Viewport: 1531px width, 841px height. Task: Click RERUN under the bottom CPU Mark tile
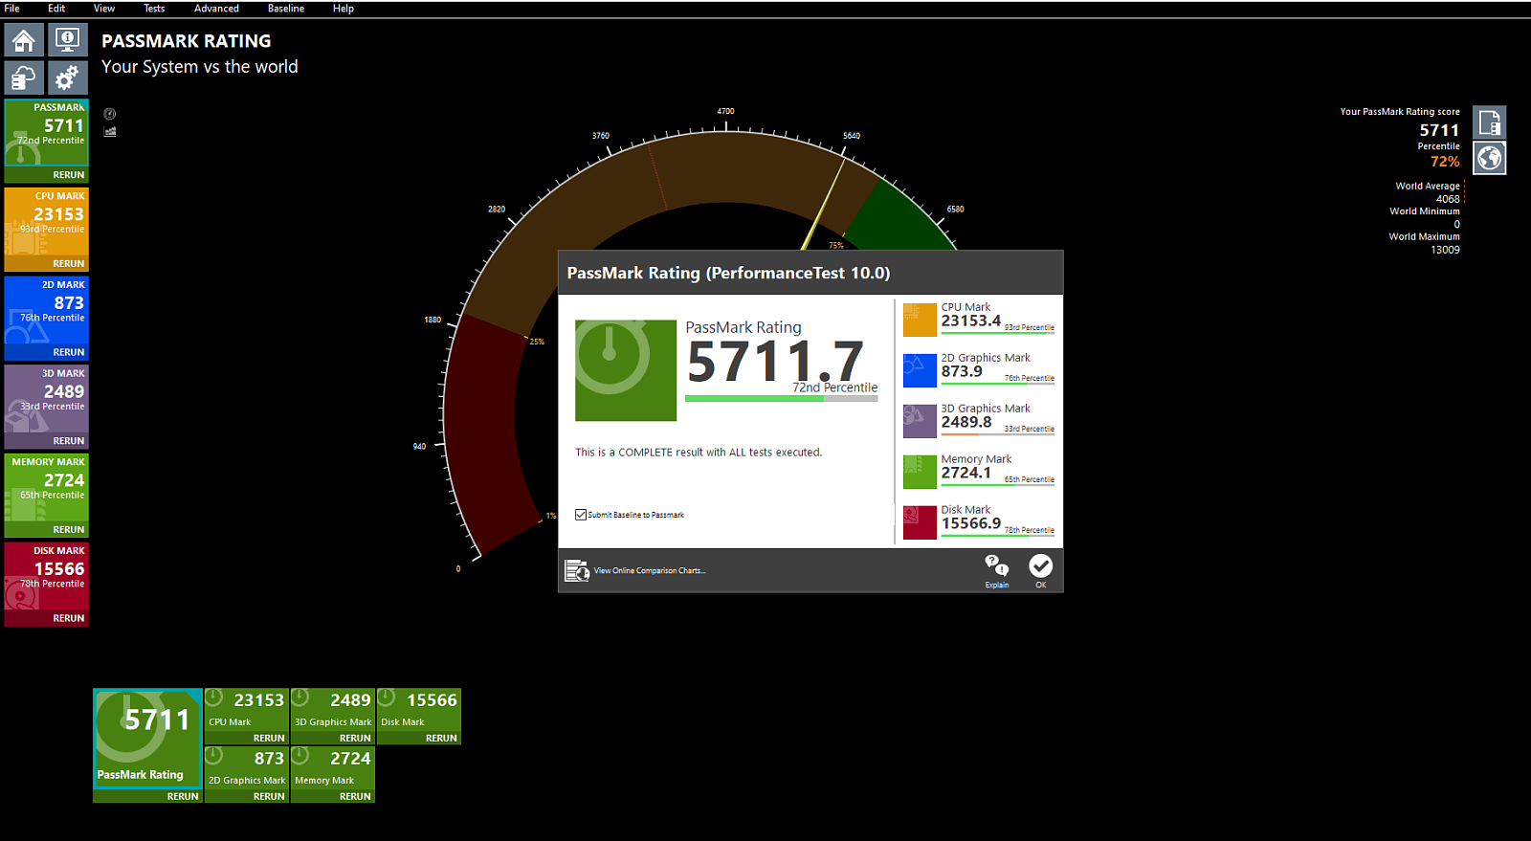[x=269, y=739]
